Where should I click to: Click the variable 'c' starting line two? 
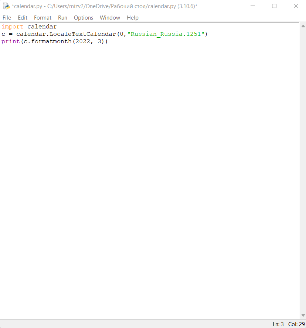3,34
